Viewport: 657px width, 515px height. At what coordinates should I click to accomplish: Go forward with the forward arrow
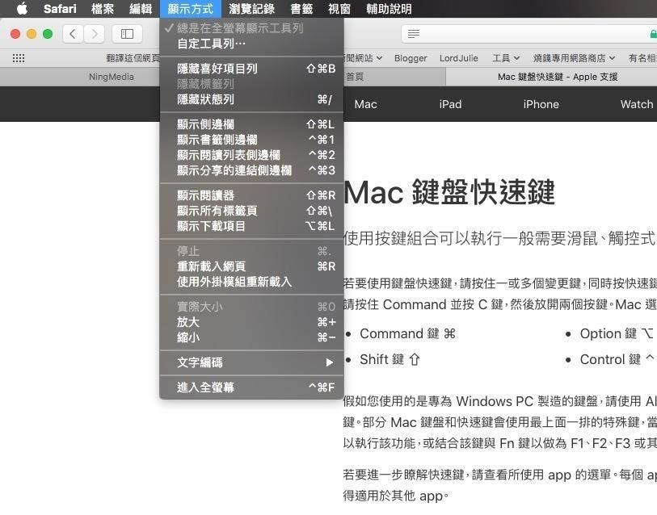point(95,33)
